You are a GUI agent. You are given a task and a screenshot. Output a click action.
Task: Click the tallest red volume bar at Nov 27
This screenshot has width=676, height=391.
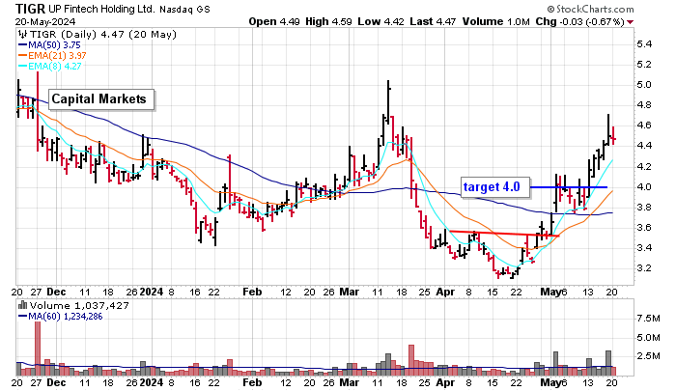[38, 349]
